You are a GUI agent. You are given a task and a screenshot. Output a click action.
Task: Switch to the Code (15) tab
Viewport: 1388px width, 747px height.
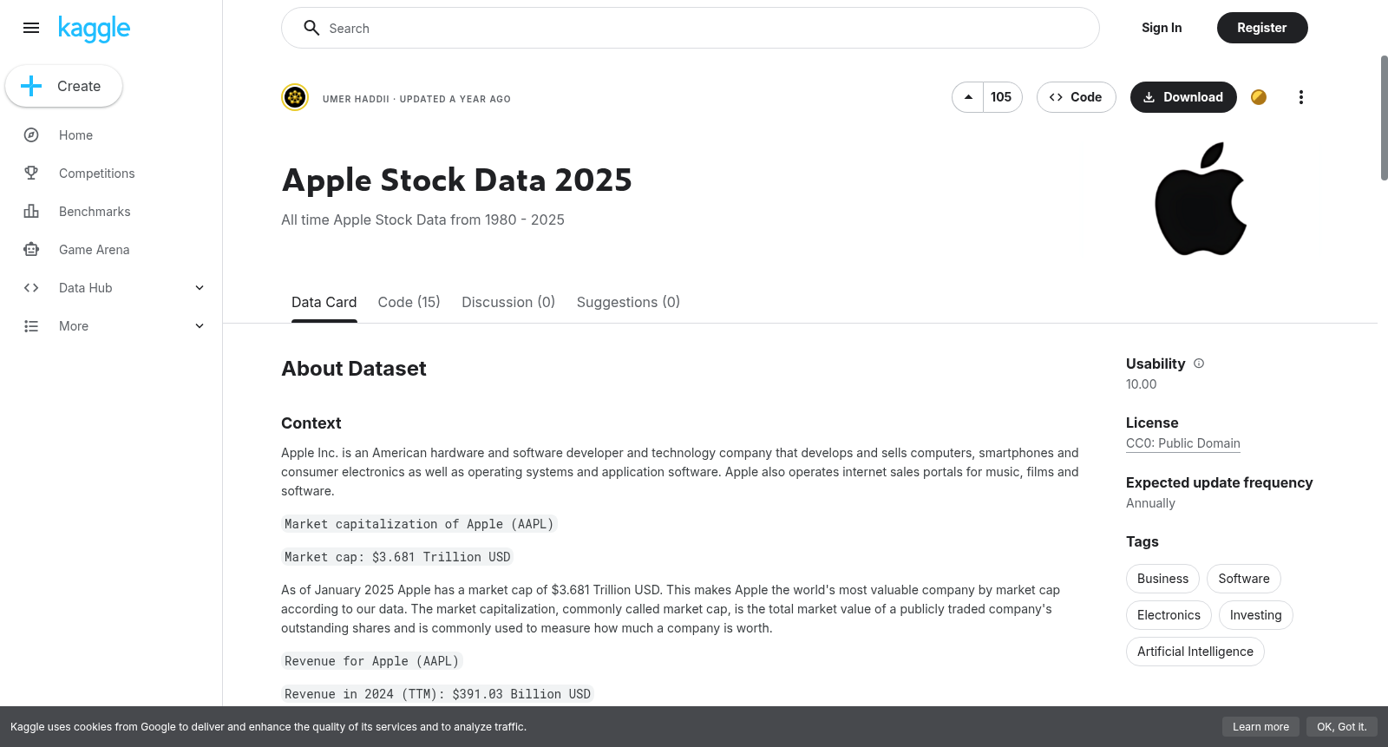(409, 302)
